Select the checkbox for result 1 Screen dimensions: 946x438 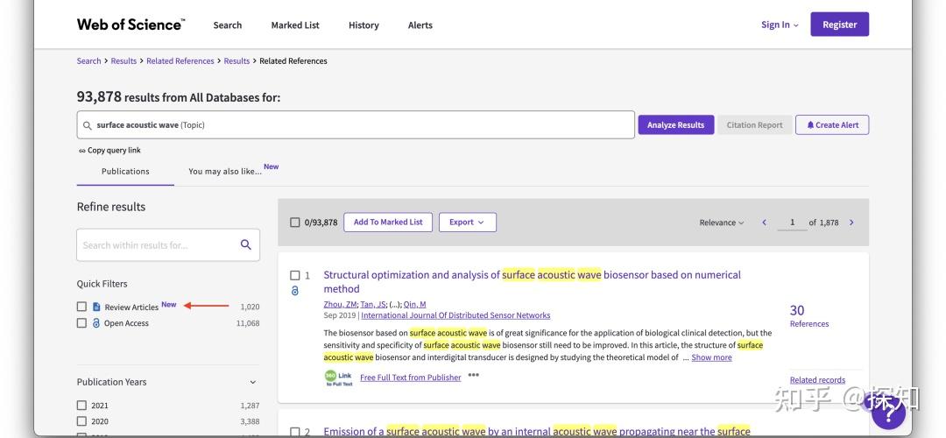(295, 275)
